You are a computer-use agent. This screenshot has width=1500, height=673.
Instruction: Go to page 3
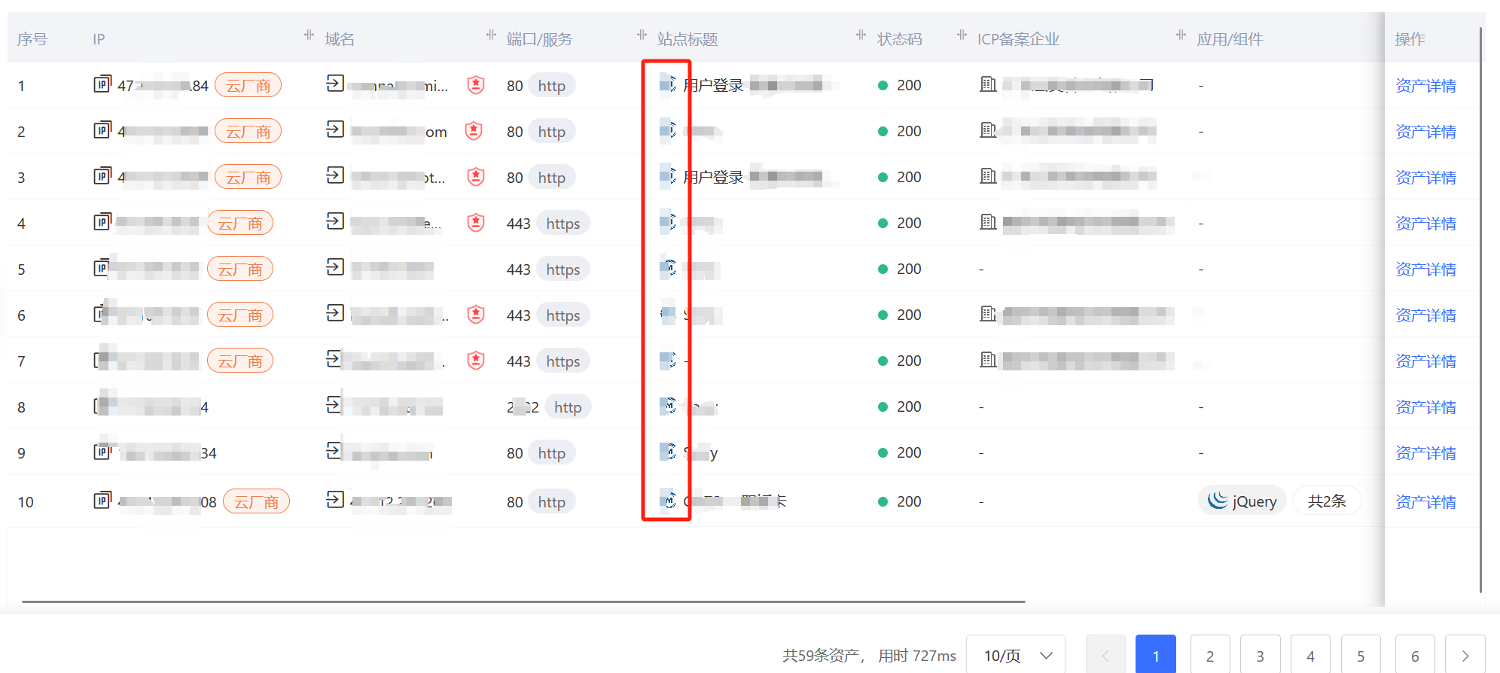(1261, 655)
